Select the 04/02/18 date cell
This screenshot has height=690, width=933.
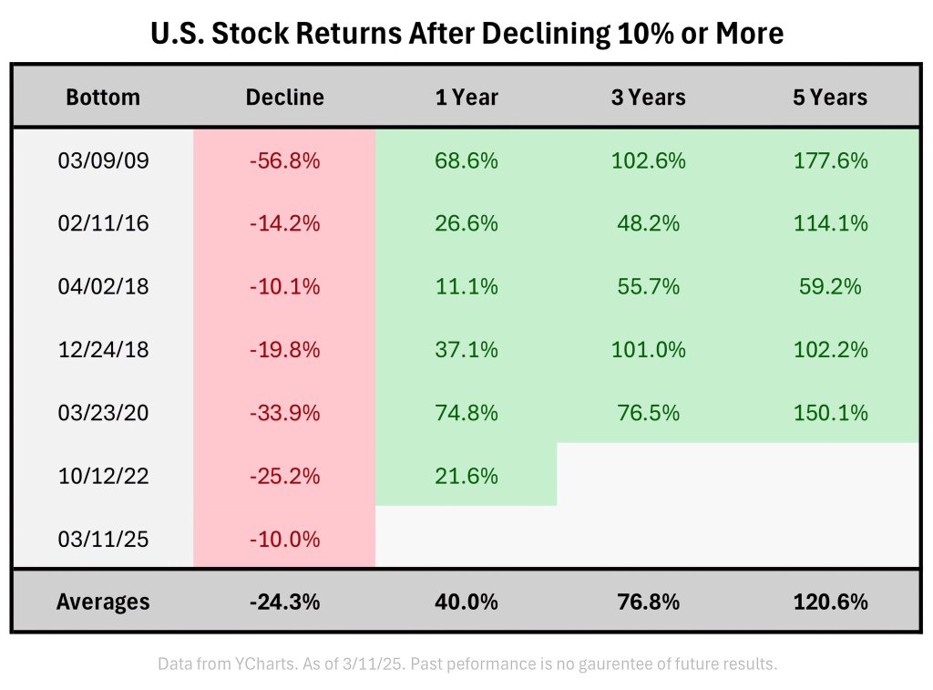point(103,286)
